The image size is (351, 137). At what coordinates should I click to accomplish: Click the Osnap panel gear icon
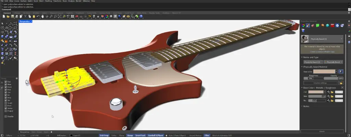[16, 78]
